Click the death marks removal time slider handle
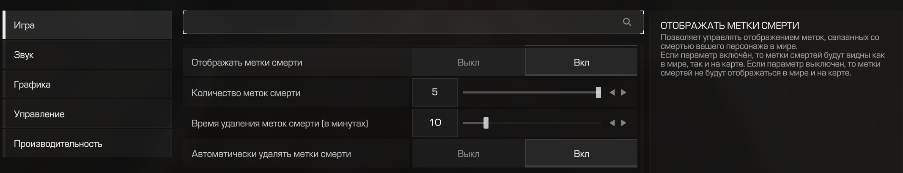 click(x=486, y=123)
